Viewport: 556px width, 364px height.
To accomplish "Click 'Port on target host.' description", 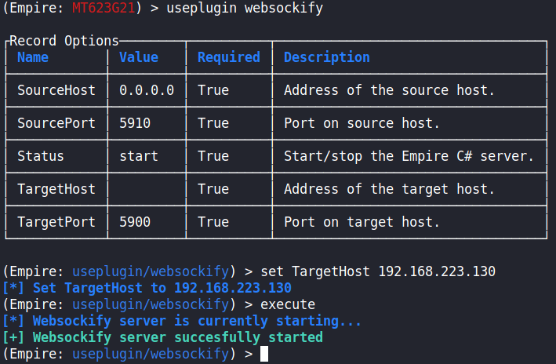I will point(362,222).
